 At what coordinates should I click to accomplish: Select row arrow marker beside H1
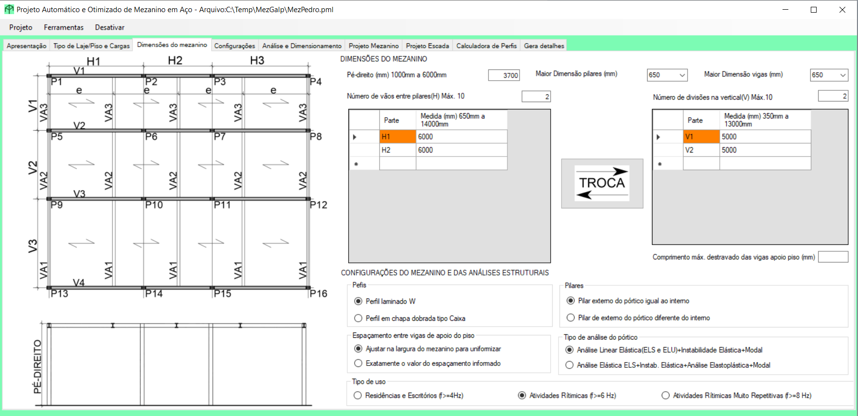coord(355,137)
